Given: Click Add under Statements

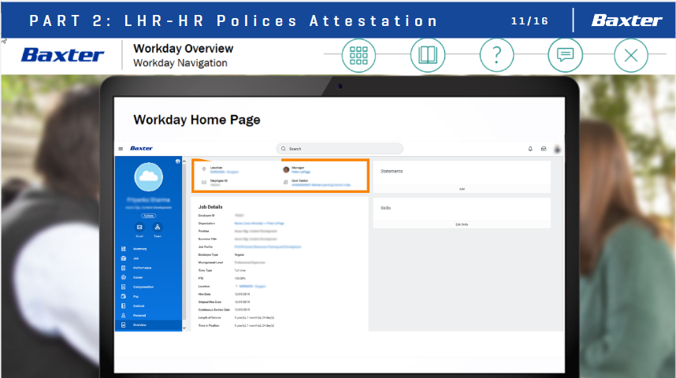Looking at the screenshot, I should (462, 189).
